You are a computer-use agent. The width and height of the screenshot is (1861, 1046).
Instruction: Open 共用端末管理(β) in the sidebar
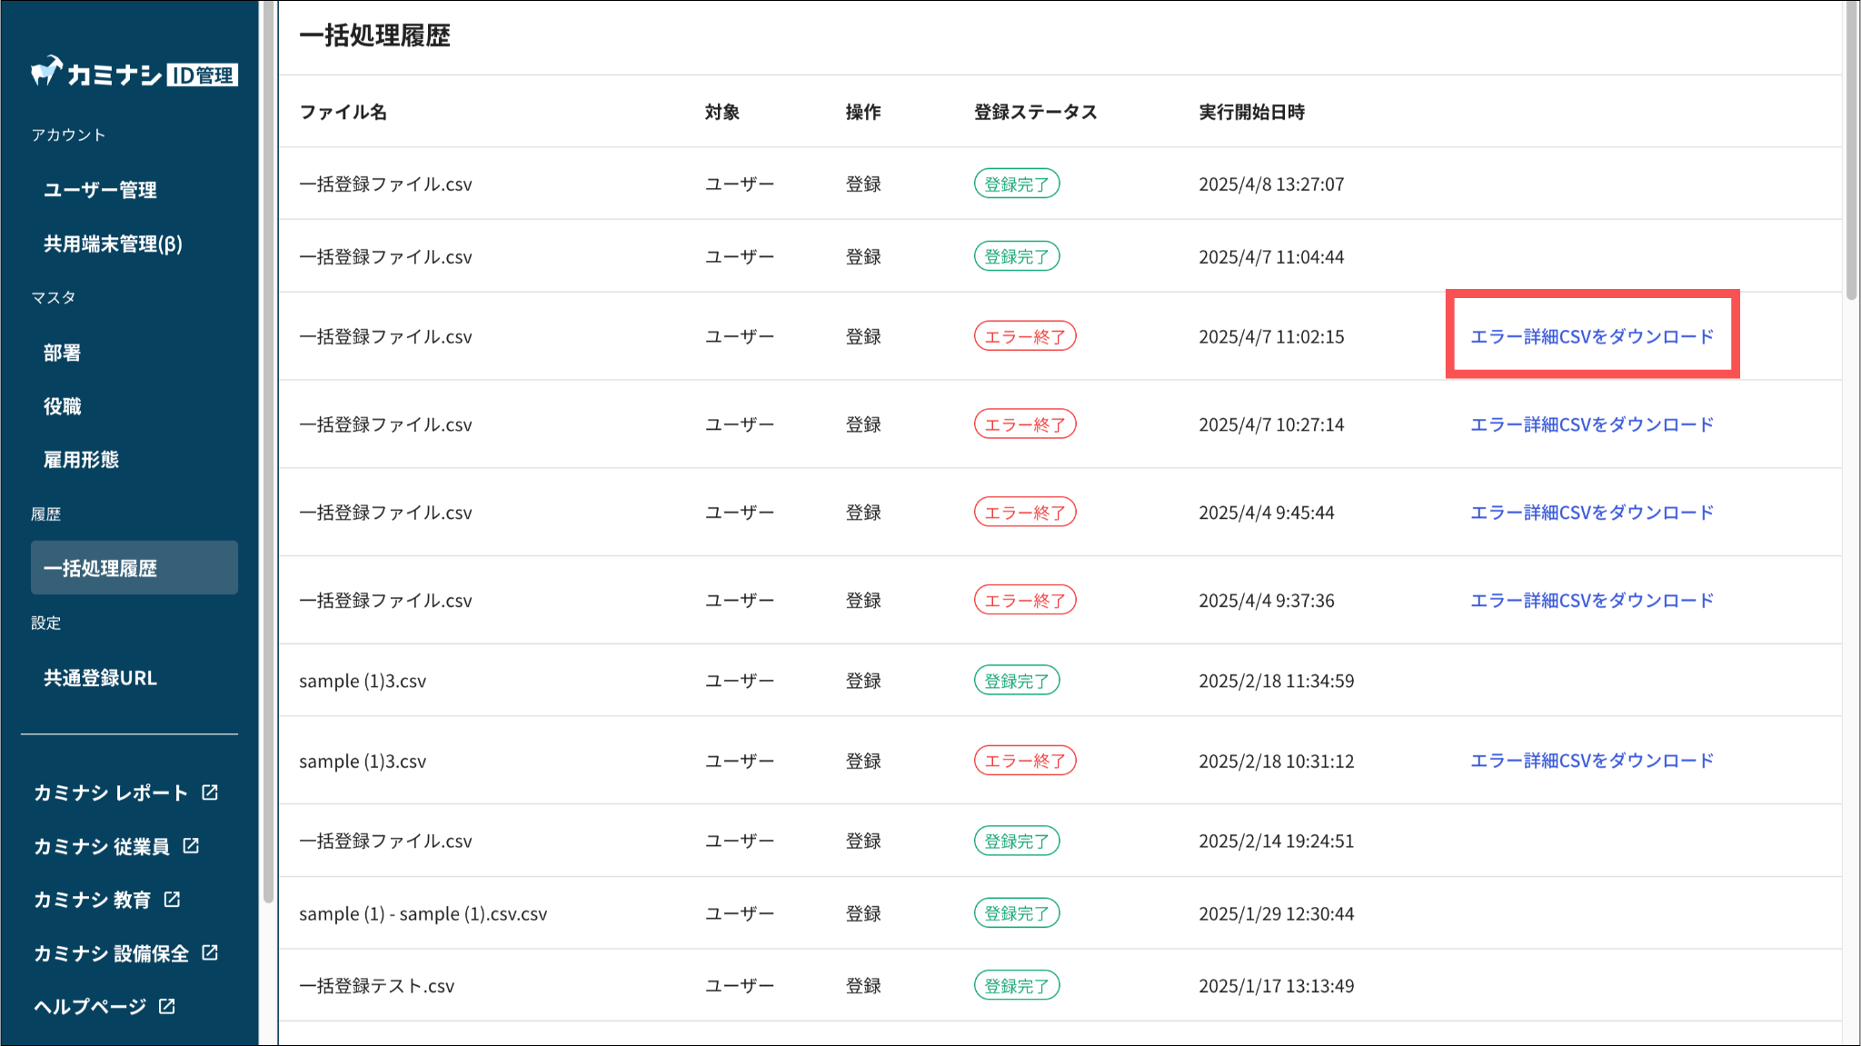click(x=113, y=244)
